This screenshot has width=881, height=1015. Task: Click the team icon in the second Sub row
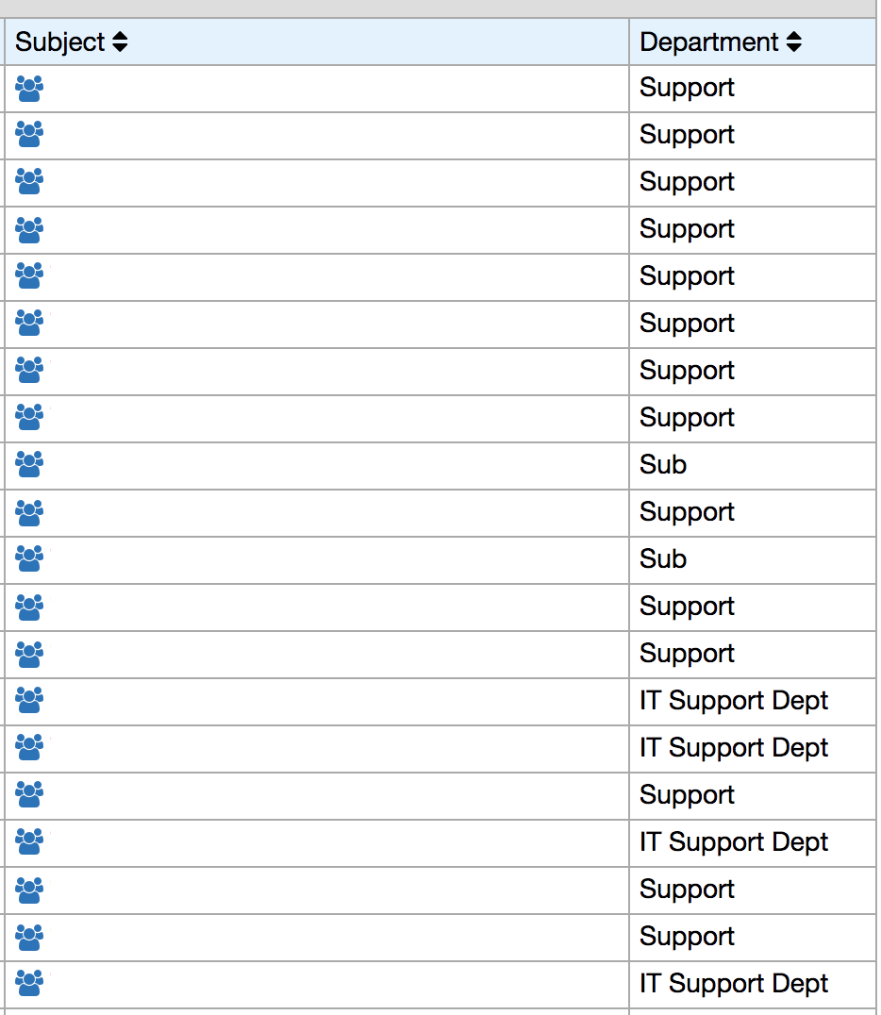coord(29,559)
